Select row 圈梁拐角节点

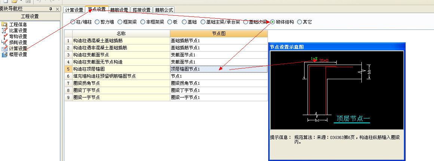click(x=121, y=83)
